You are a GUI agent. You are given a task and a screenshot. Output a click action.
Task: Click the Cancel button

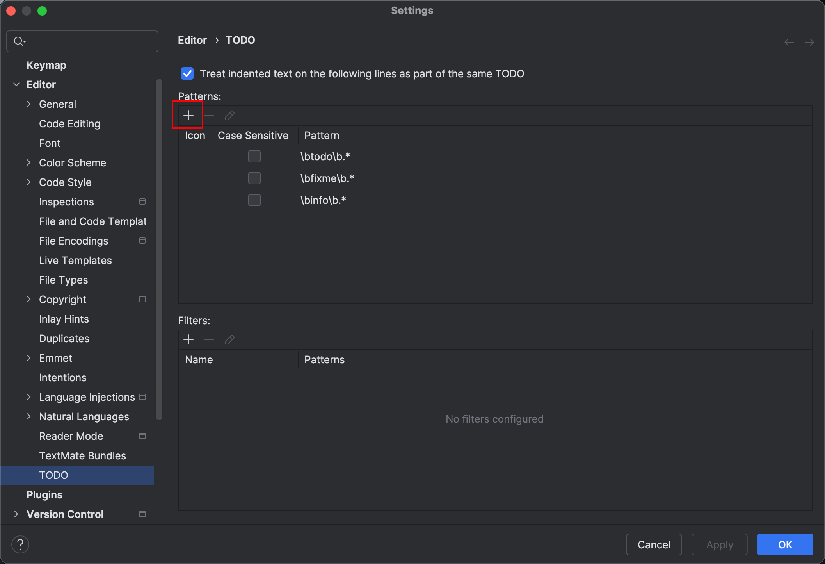pos(654,544)
